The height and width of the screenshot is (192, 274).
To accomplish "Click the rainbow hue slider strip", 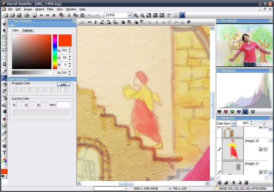I will (x=55, y=52).
